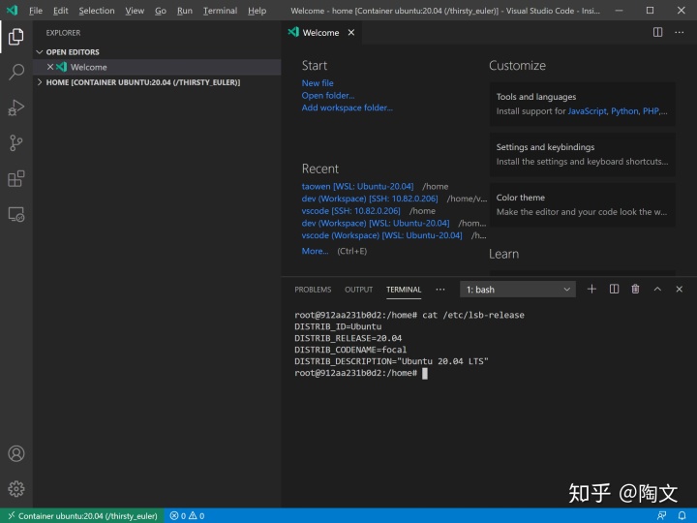The image size is (697, 523).
Task: Open errors and warnings count in status bar
Action: pyautogui.click(x=187, y=516)
